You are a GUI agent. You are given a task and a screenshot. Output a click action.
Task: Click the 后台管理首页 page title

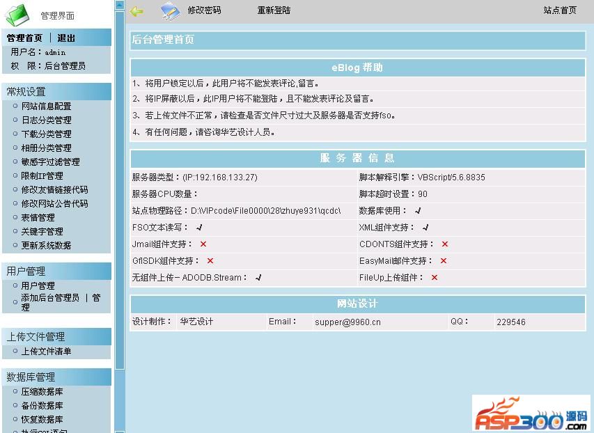point(163,40)
